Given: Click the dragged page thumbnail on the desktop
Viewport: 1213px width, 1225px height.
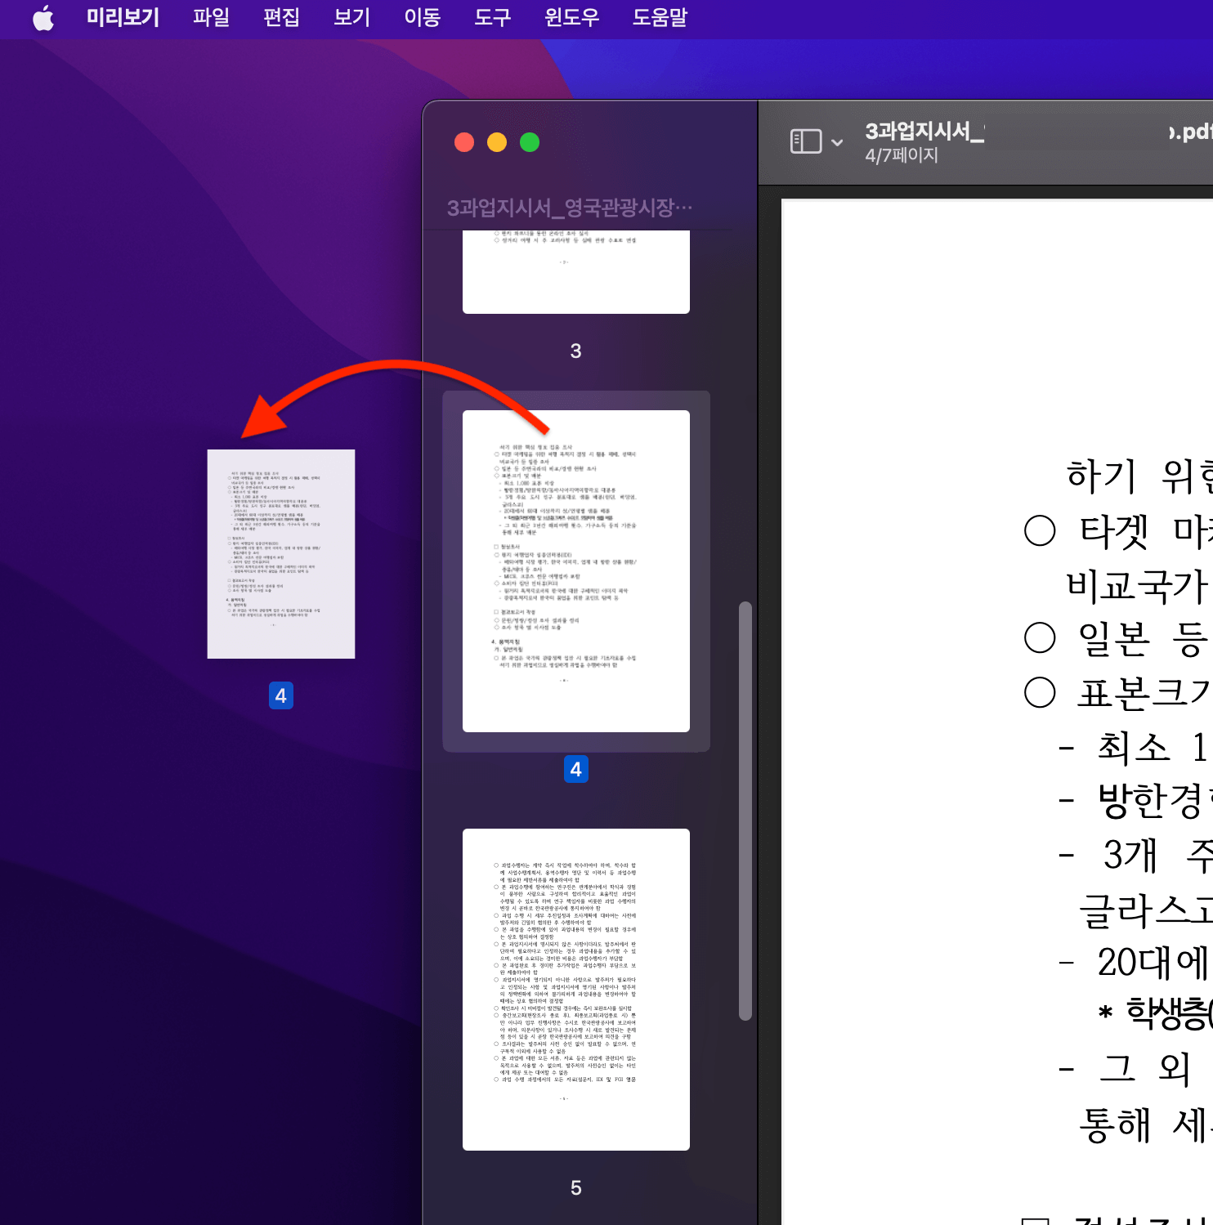Looking at the screenshot, I should coord(281,553).
